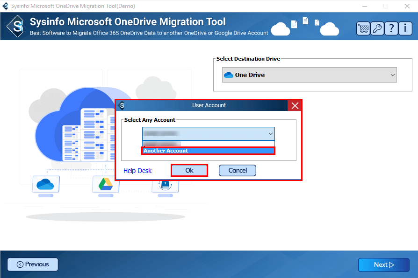Open the Help Desk link
This screenshot has height=278, width=418.
coord(137,171)
